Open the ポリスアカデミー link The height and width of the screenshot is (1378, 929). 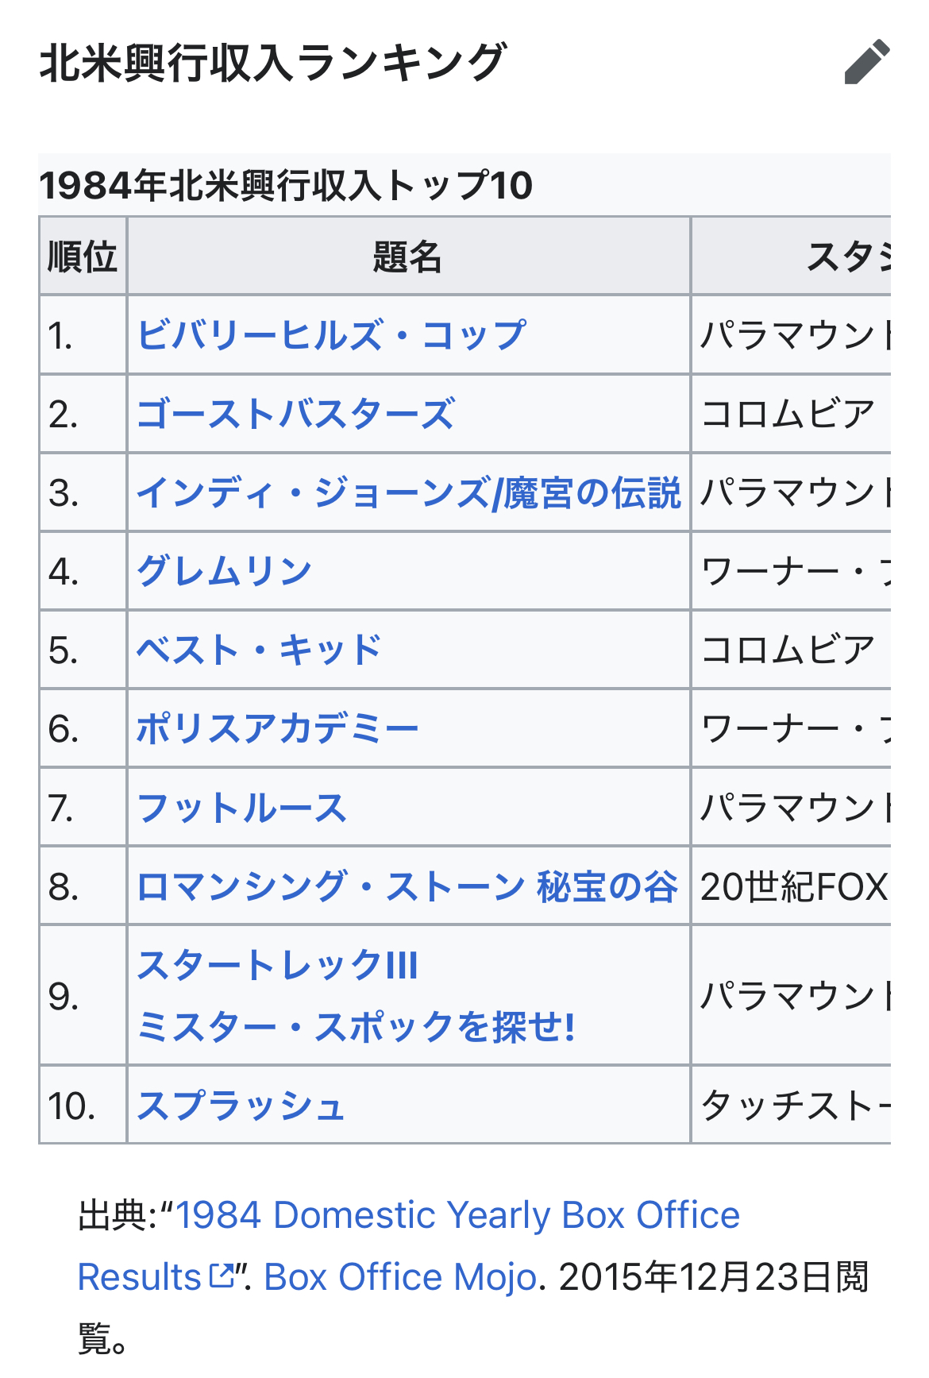pos(278,728)
